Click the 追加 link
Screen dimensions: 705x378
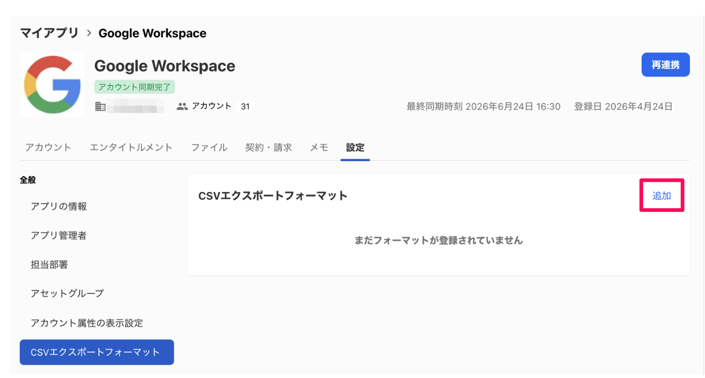tap(661, 196)
